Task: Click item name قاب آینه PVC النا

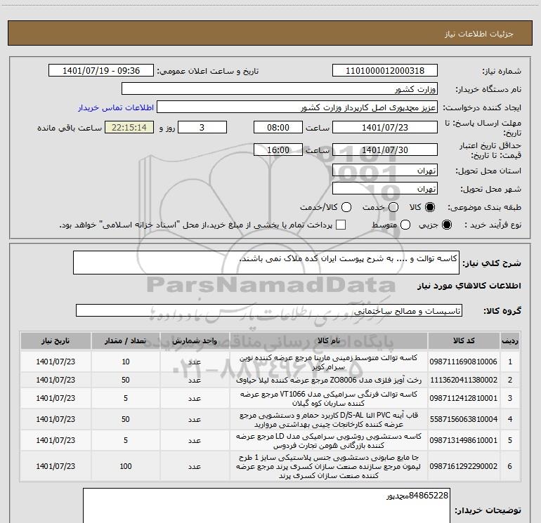Action: tap(329, 419)
